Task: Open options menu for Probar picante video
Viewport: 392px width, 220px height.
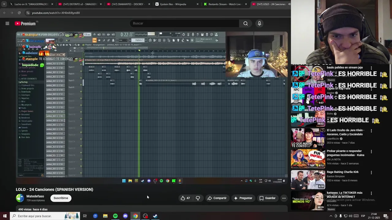Action: tap(371, 152)
